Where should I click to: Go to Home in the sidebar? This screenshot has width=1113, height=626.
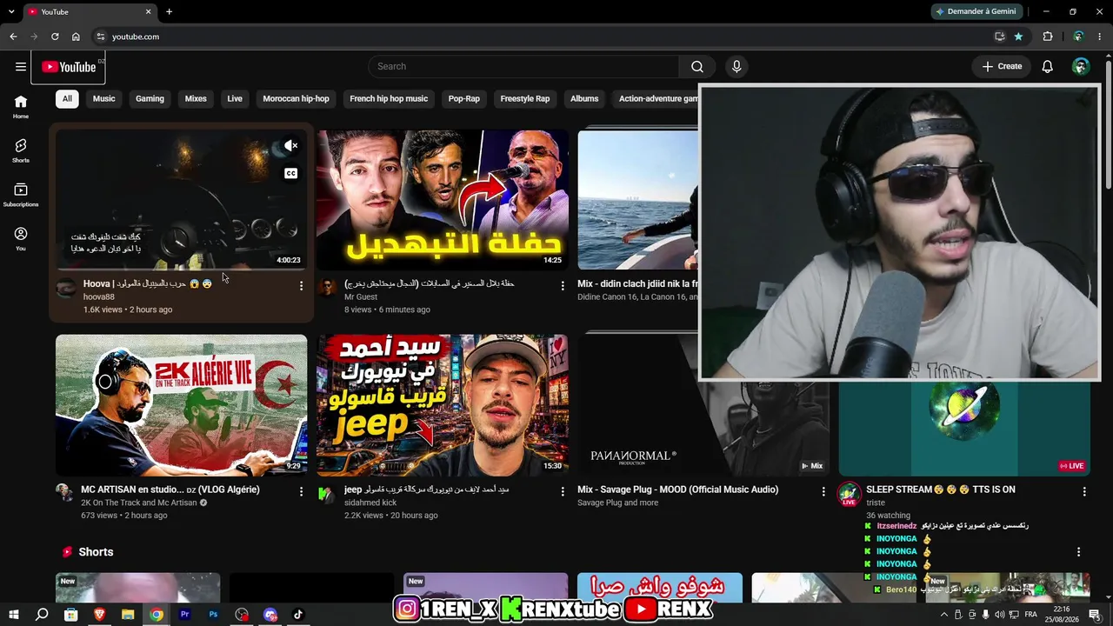pyautogui.click(x=21, y=107)
